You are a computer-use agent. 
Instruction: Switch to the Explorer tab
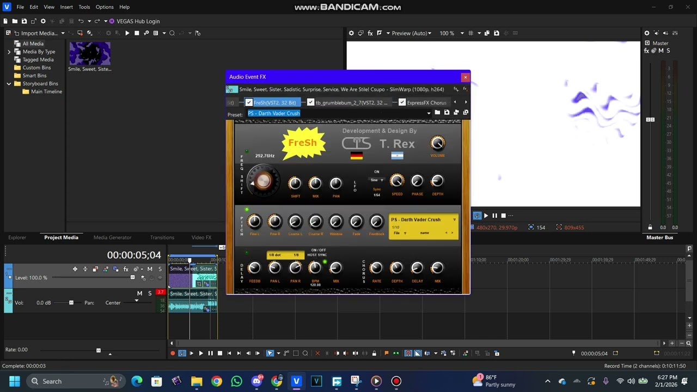(17, 237)
